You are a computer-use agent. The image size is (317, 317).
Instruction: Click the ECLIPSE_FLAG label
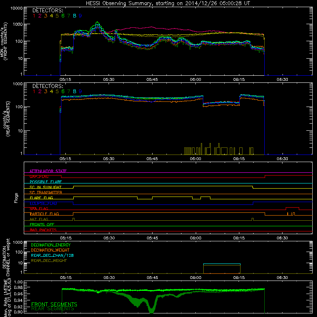click(x=43, y=203)
